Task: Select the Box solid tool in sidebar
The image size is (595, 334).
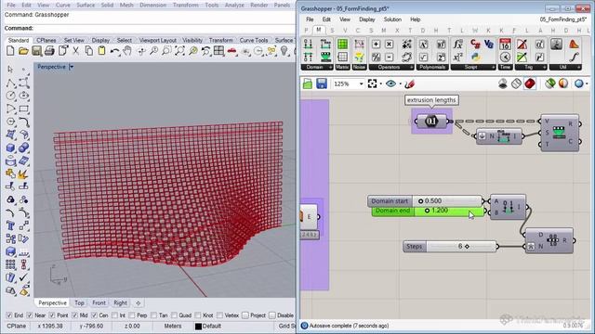Action: click(x=10, y=148)
